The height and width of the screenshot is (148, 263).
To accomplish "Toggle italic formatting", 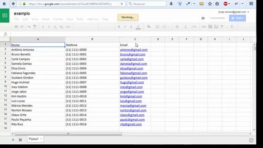I will (125, 27).
